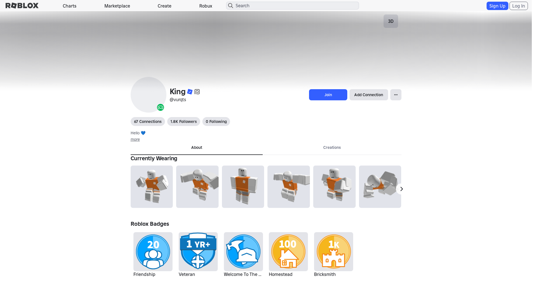The height and width of the screenshot is (301, 536).
Task: Open the Veteran 1 YR+ badge
Action: 198,252
